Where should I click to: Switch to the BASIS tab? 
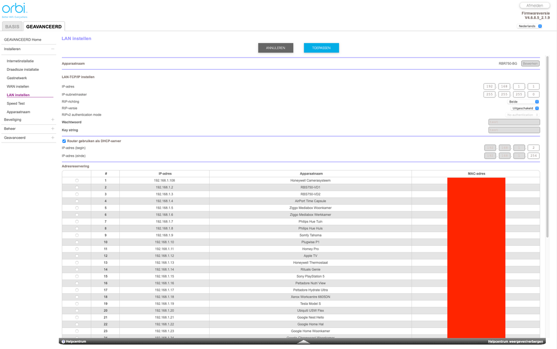coord(12,27)
